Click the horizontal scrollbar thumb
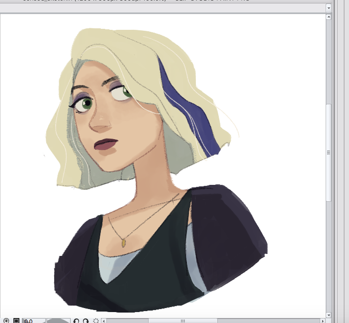Image resolution: width=349 pixels, height=323 pixels. [x=183, y=321]
